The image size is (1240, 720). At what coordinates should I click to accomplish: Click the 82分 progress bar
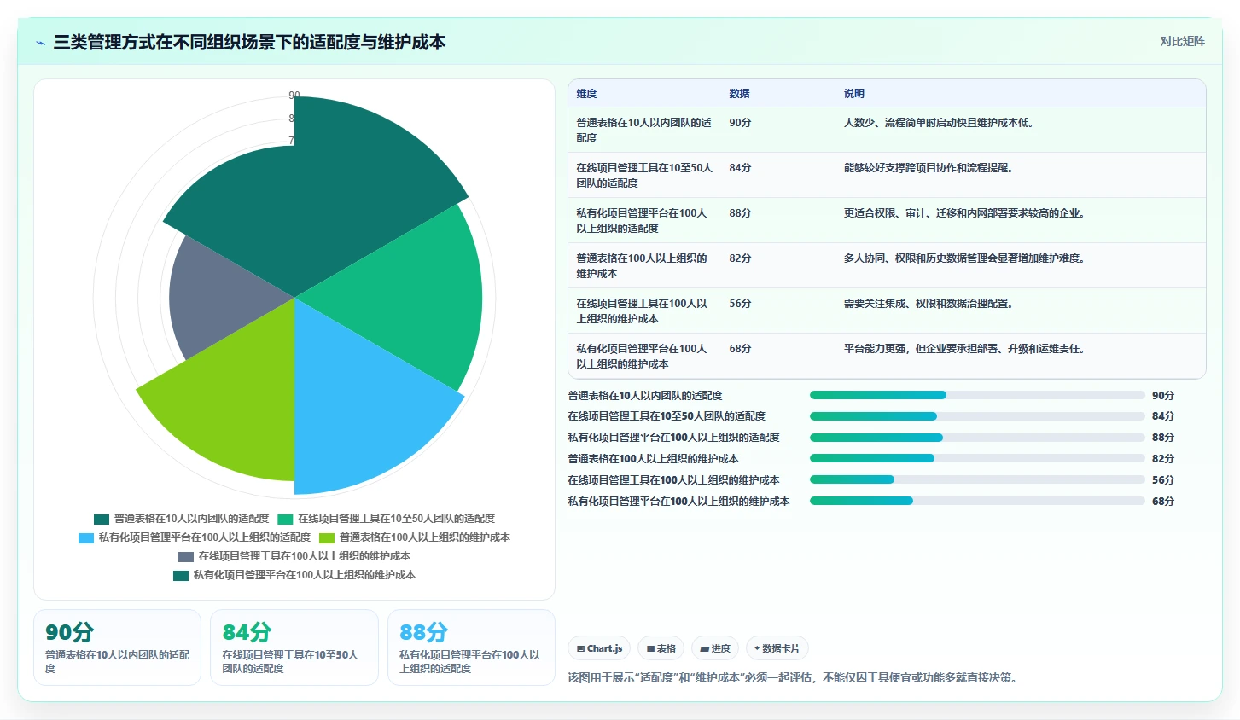click(x=977, y=458)
